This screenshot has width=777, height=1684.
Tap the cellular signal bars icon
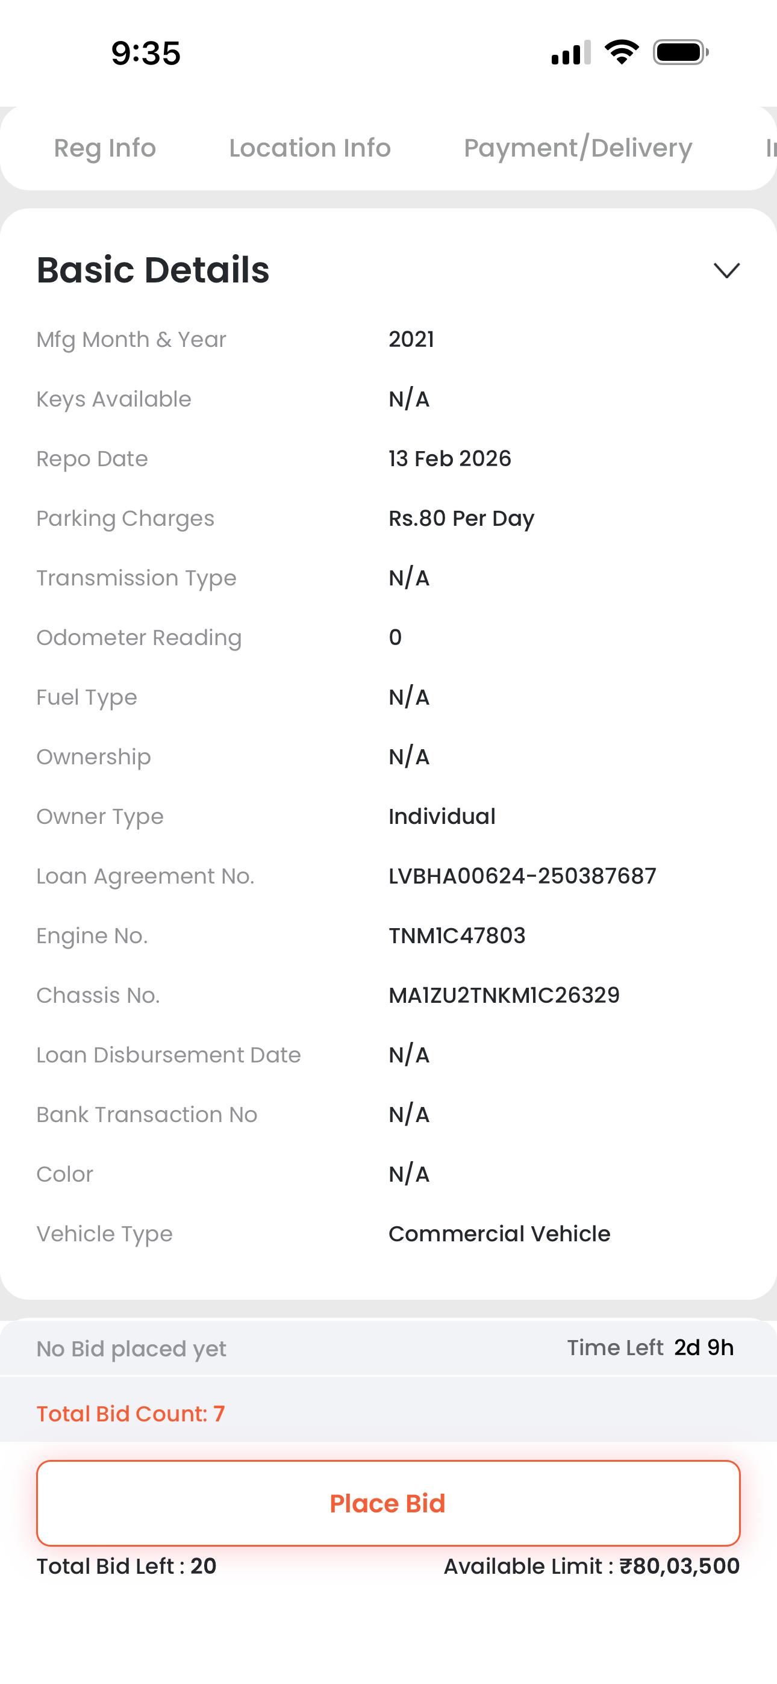click(x=570, y=53)
